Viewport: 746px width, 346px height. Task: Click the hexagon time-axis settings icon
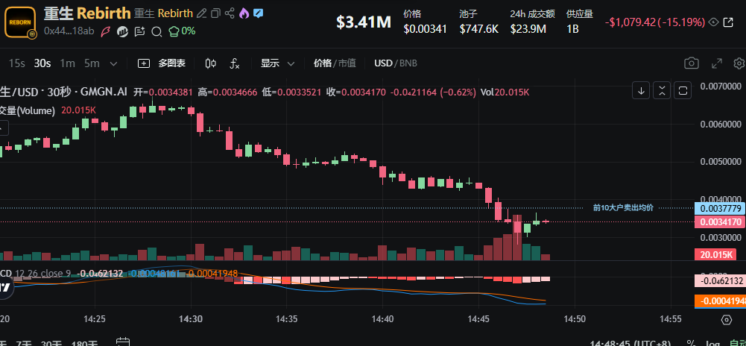point(726,320)
